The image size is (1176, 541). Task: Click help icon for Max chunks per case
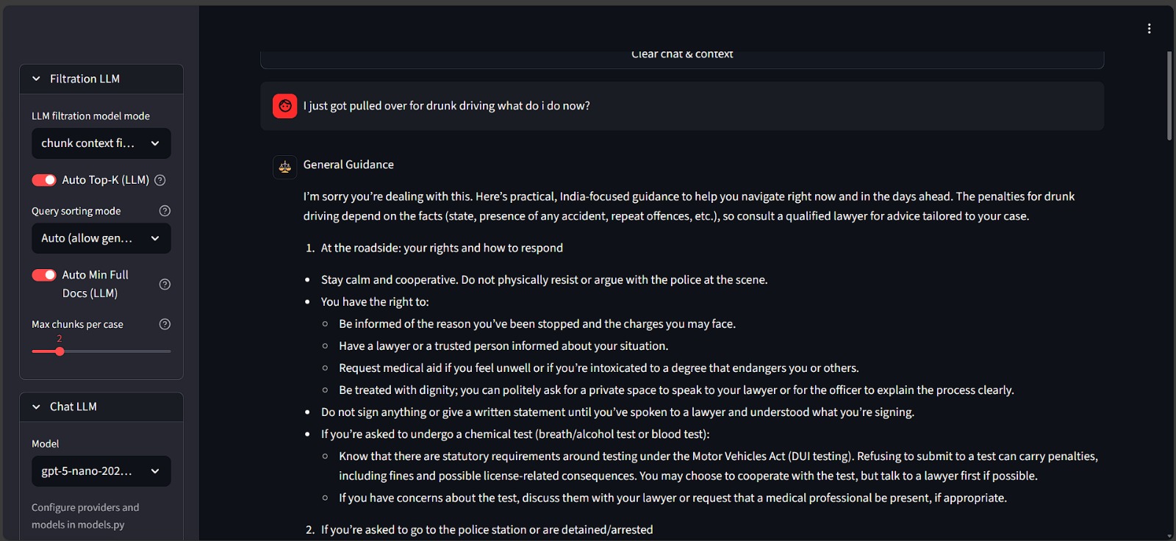coord(165,324)
